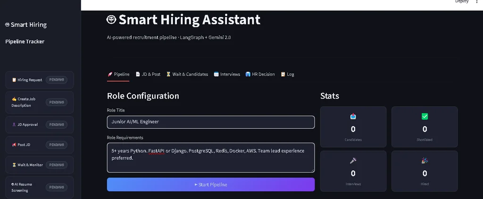Click the microphone icon in Interviews stat card
Screen dimensions: 483x199
(x=353, y=160)
